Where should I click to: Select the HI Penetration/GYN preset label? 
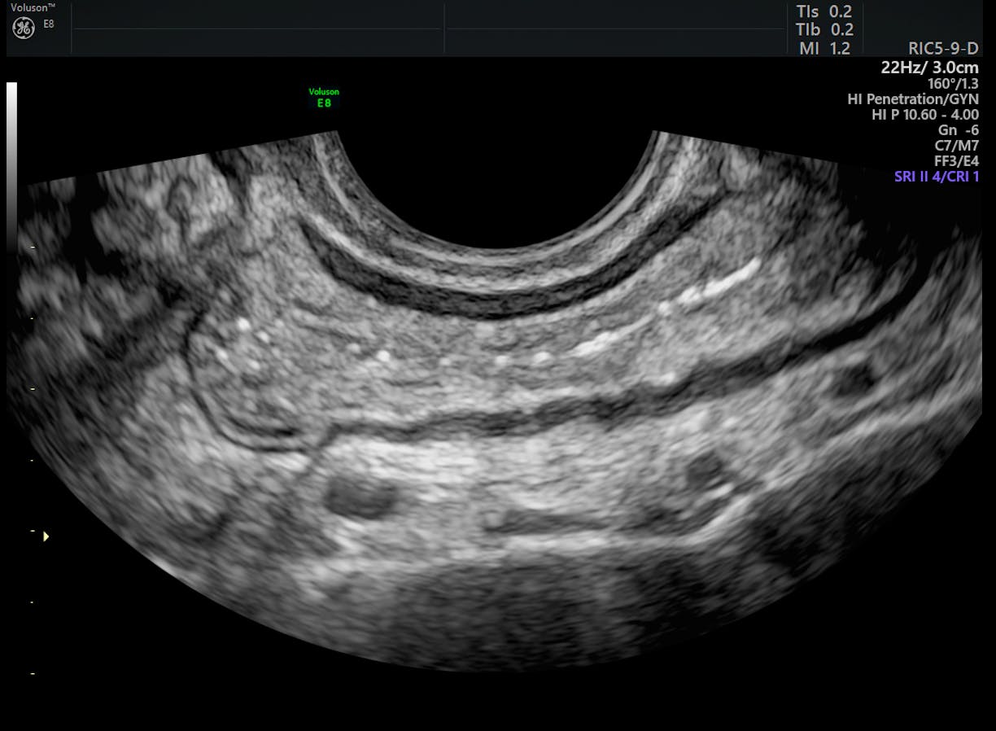click(x=913, y=99)
